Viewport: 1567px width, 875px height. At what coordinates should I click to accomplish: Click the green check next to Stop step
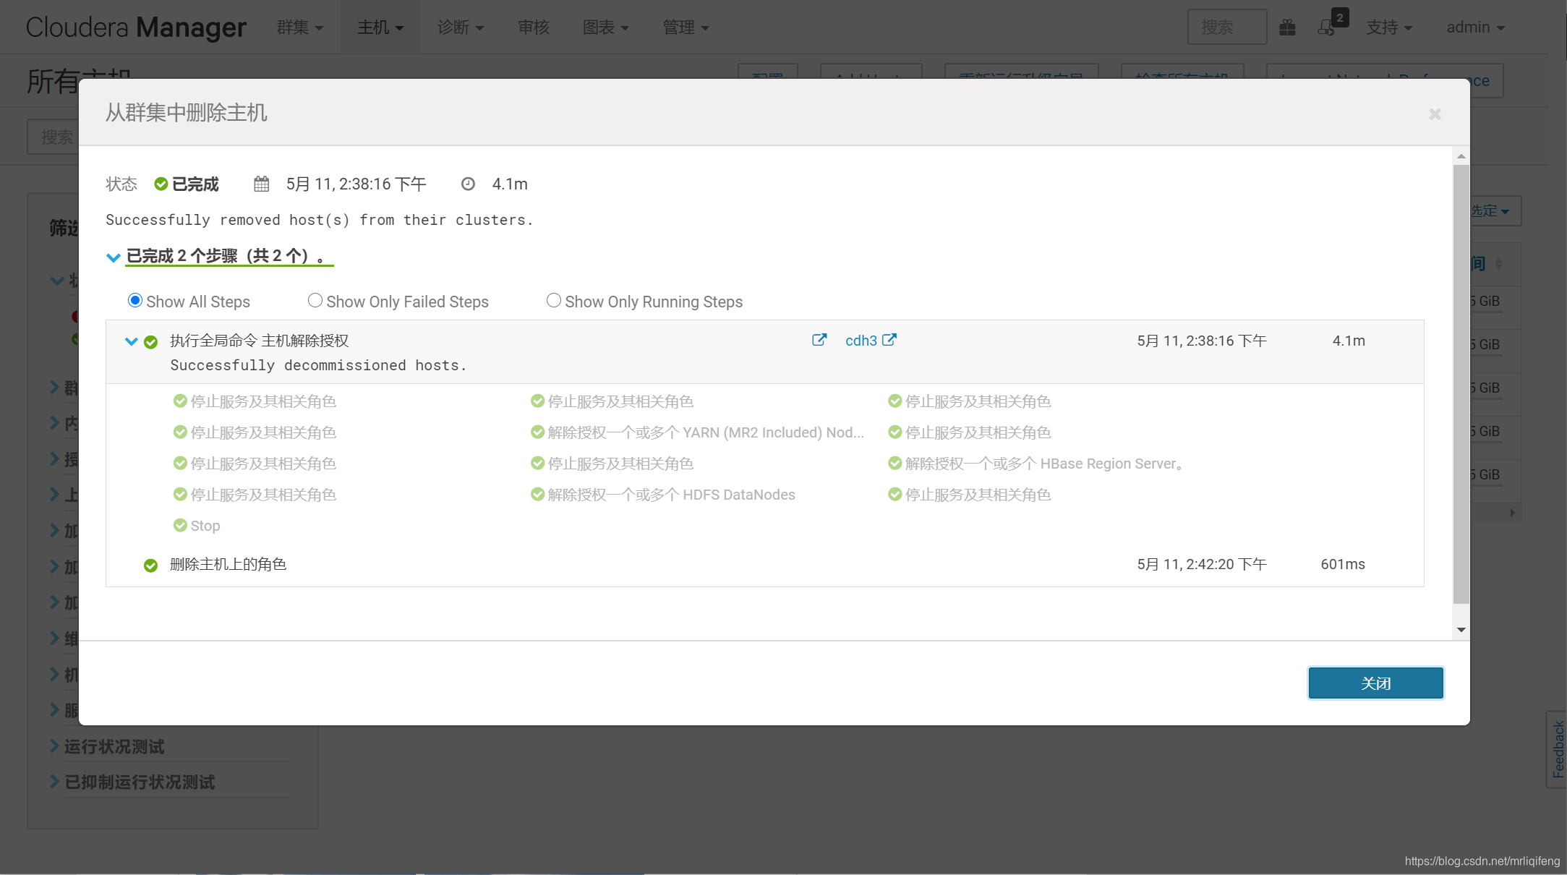180,526
